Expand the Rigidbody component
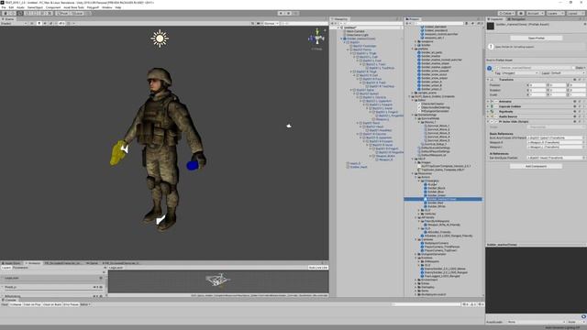Screen dimensions: 587x330 tap(489, 112)
